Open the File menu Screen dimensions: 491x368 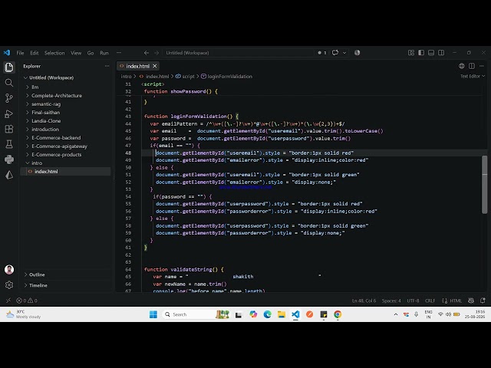pyautogui.click(x=20, y=53)
